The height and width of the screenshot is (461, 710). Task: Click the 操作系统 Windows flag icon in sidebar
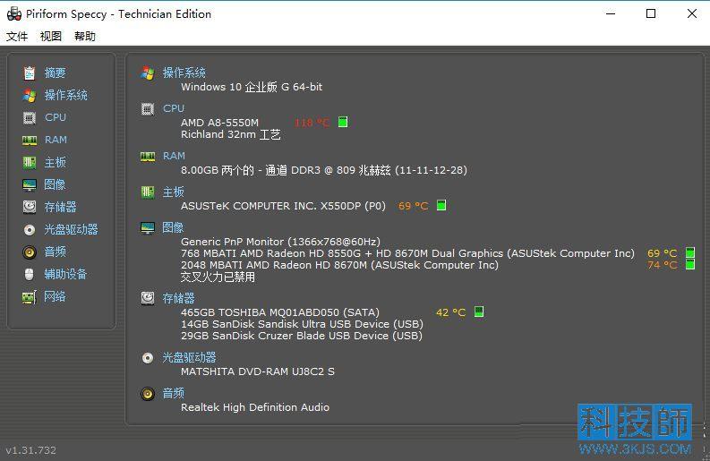point(30,95)
